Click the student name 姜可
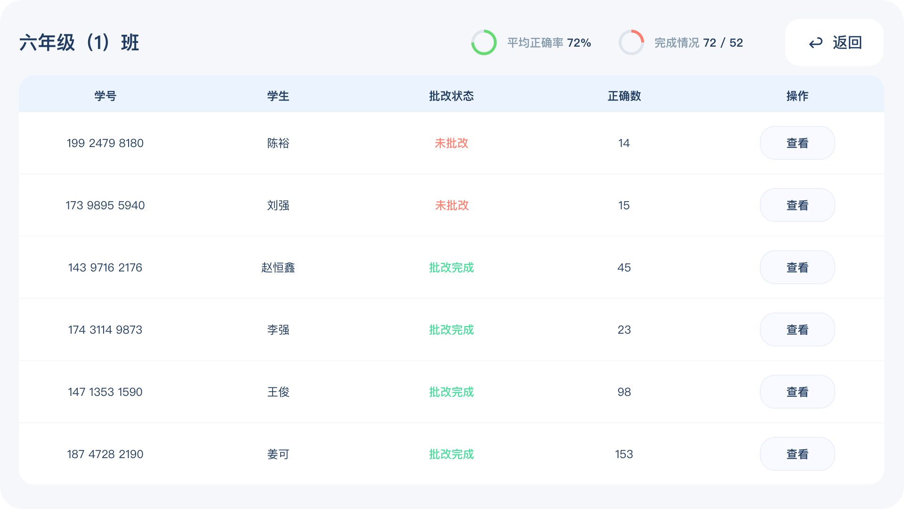Screen dimensions: 904x509 [x=278, y=454]
